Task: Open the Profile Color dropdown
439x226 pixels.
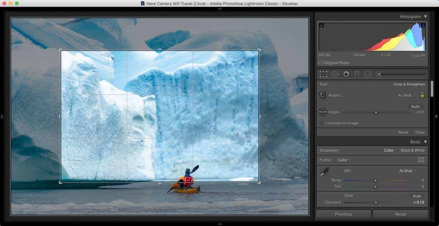Action: pos(344,160)
